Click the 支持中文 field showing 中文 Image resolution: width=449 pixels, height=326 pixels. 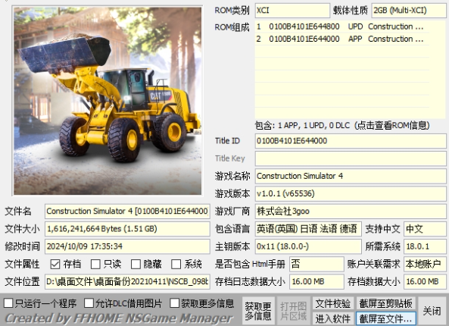[425, 229]
